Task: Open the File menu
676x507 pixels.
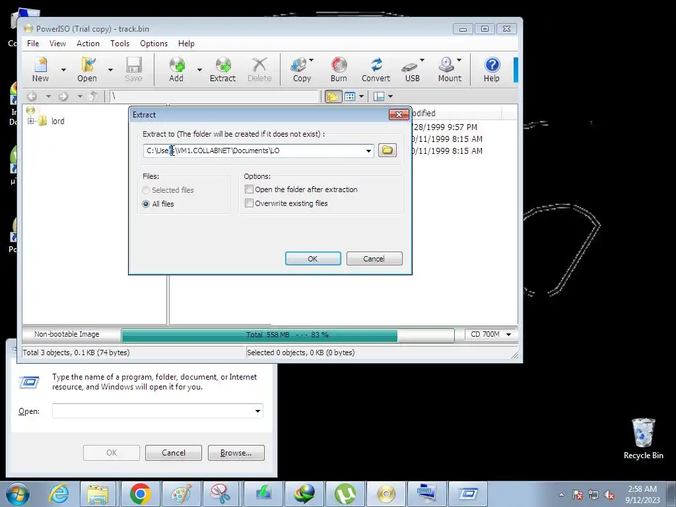Action: coord(33,44)
